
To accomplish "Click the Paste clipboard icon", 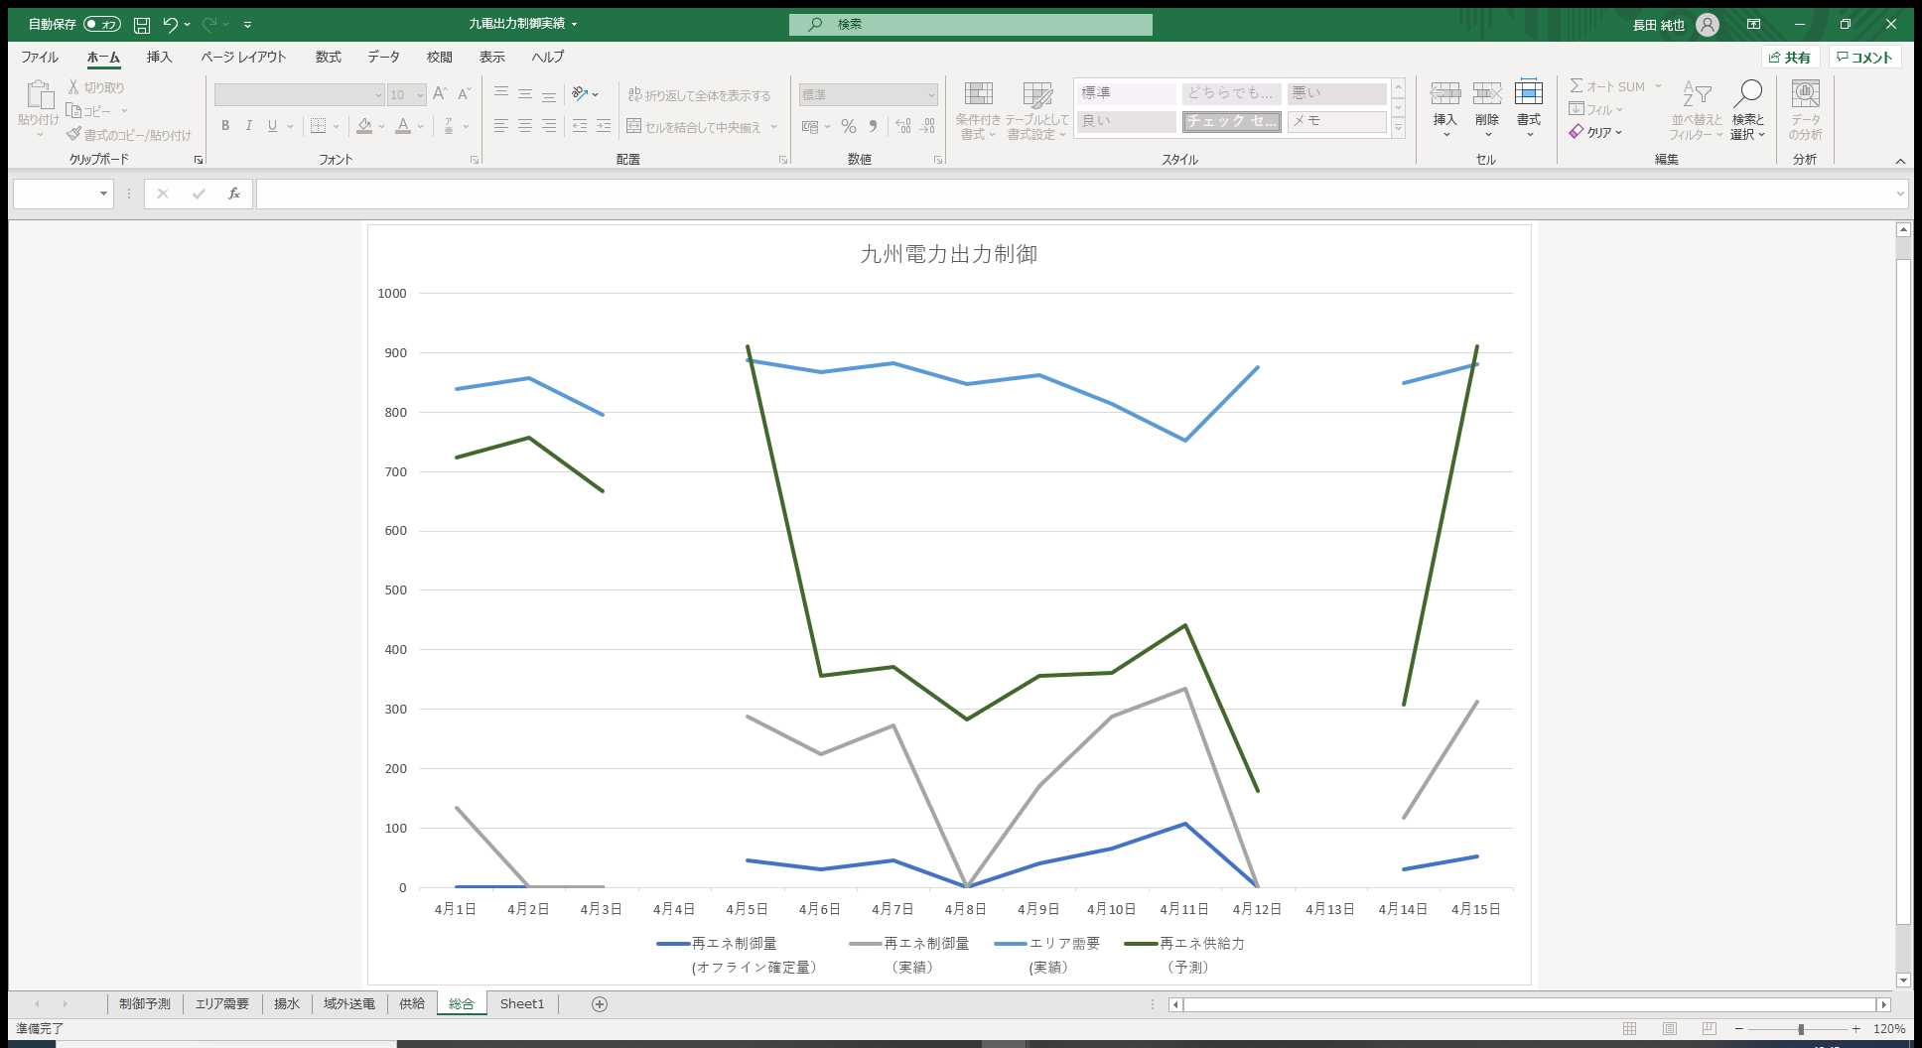I will [x=40, y=95].
